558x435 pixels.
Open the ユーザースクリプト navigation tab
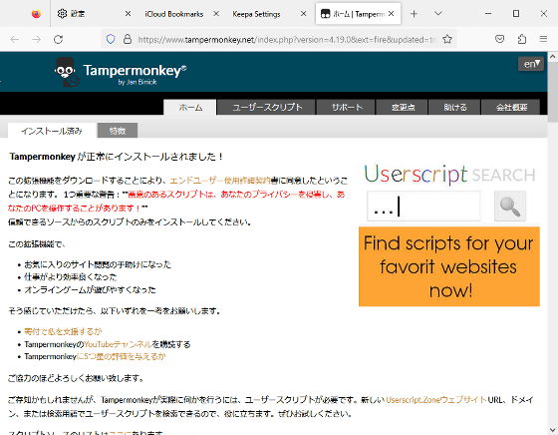(x=267, y=107)
